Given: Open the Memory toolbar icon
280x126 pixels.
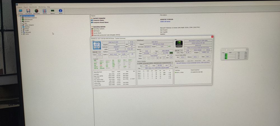Looking at the screenshot, I should click(x=53, y=11).
